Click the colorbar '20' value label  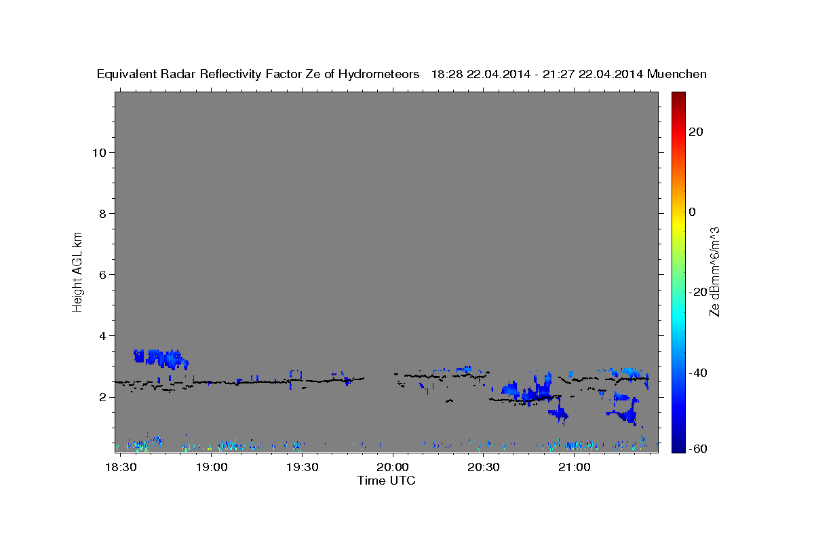[x=695, y=132]
